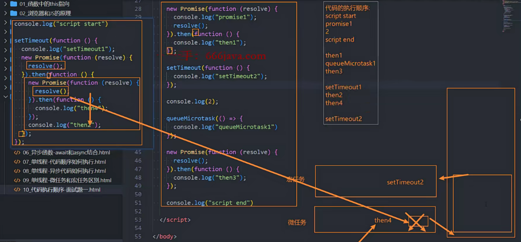Click the code console.log("then1");

(210, 42)
